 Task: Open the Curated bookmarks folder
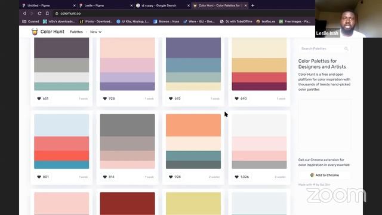coord(30,21)
